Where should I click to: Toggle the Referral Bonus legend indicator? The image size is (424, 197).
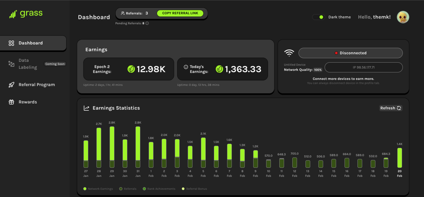[183, 189]
